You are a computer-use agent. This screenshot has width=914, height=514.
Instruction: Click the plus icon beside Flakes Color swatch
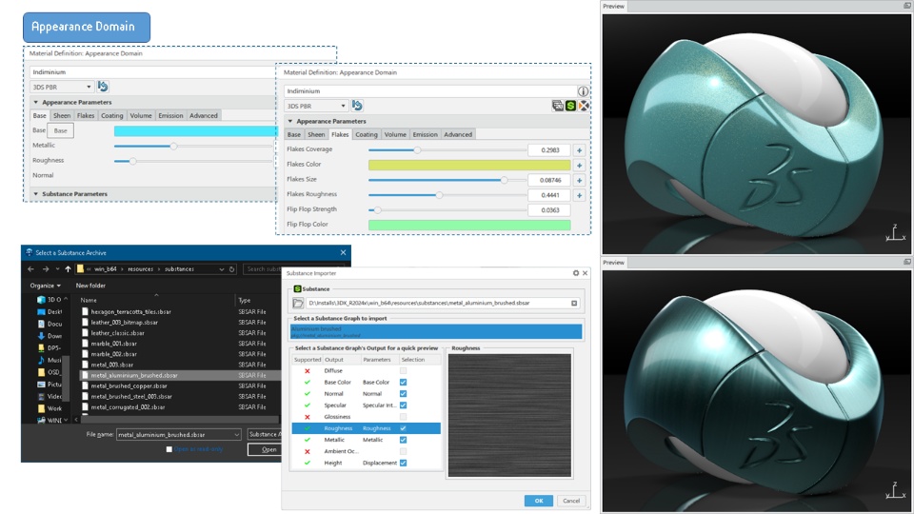coord(580,166)
